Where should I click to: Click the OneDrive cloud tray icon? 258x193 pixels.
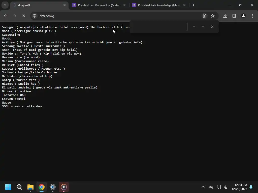211,187
